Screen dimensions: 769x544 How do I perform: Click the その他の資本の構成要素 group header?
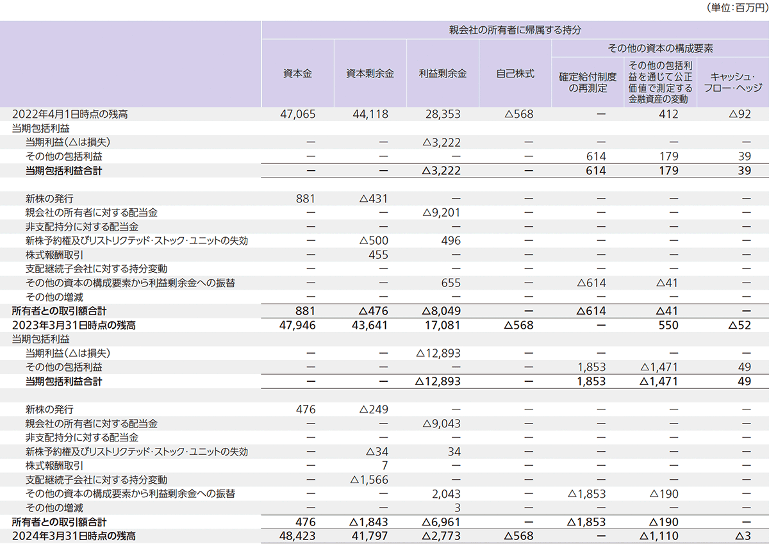(x=660, y=49)
